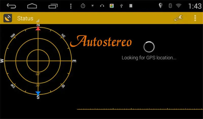Tap the Looking for GPS location text

point(149,58)
